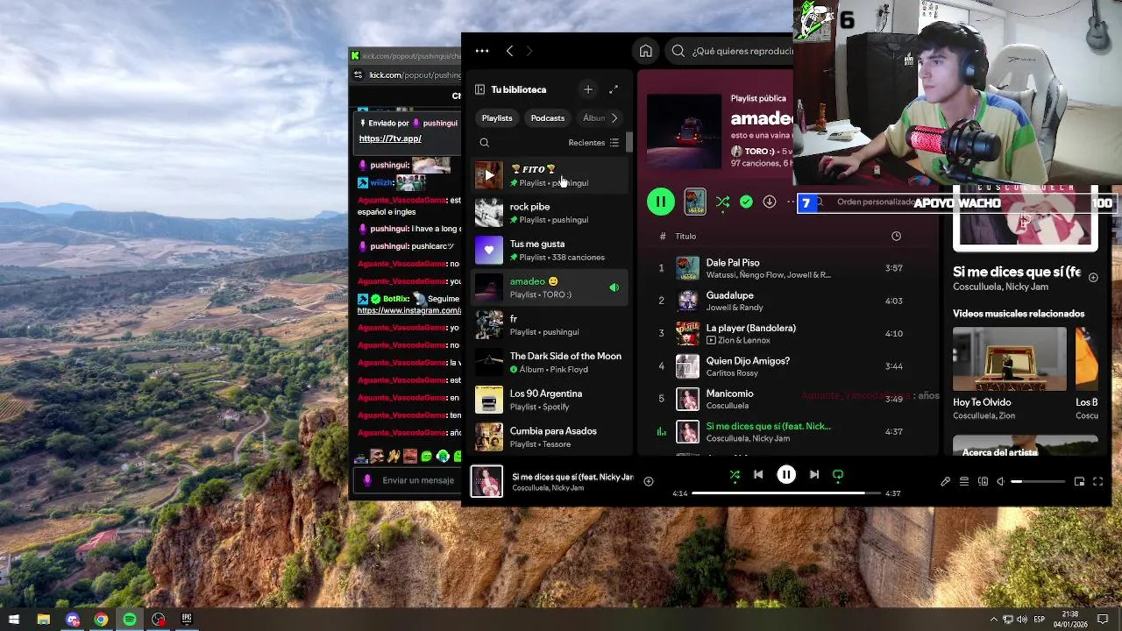This screenshot has height=631, width=1122.
Task: Select the track Dale Pal Piso
Action: tap(789, 268)
